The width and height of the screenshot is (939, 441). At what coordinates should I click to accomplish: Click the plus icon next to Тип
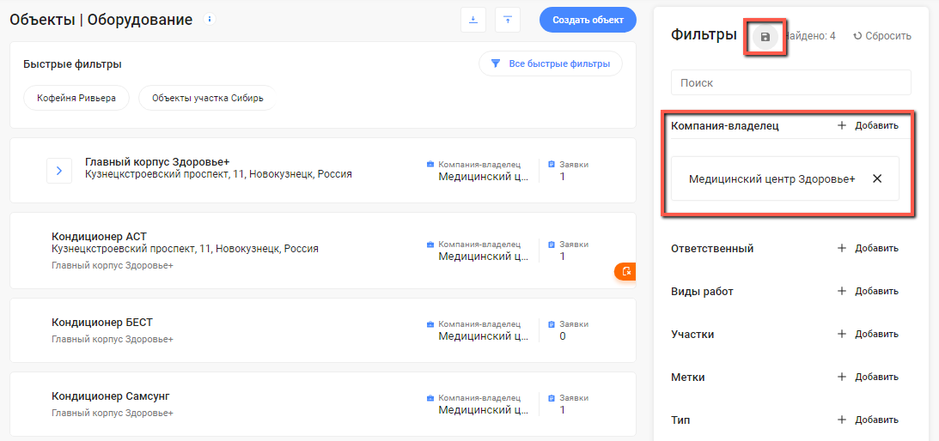tap(841, 420)
